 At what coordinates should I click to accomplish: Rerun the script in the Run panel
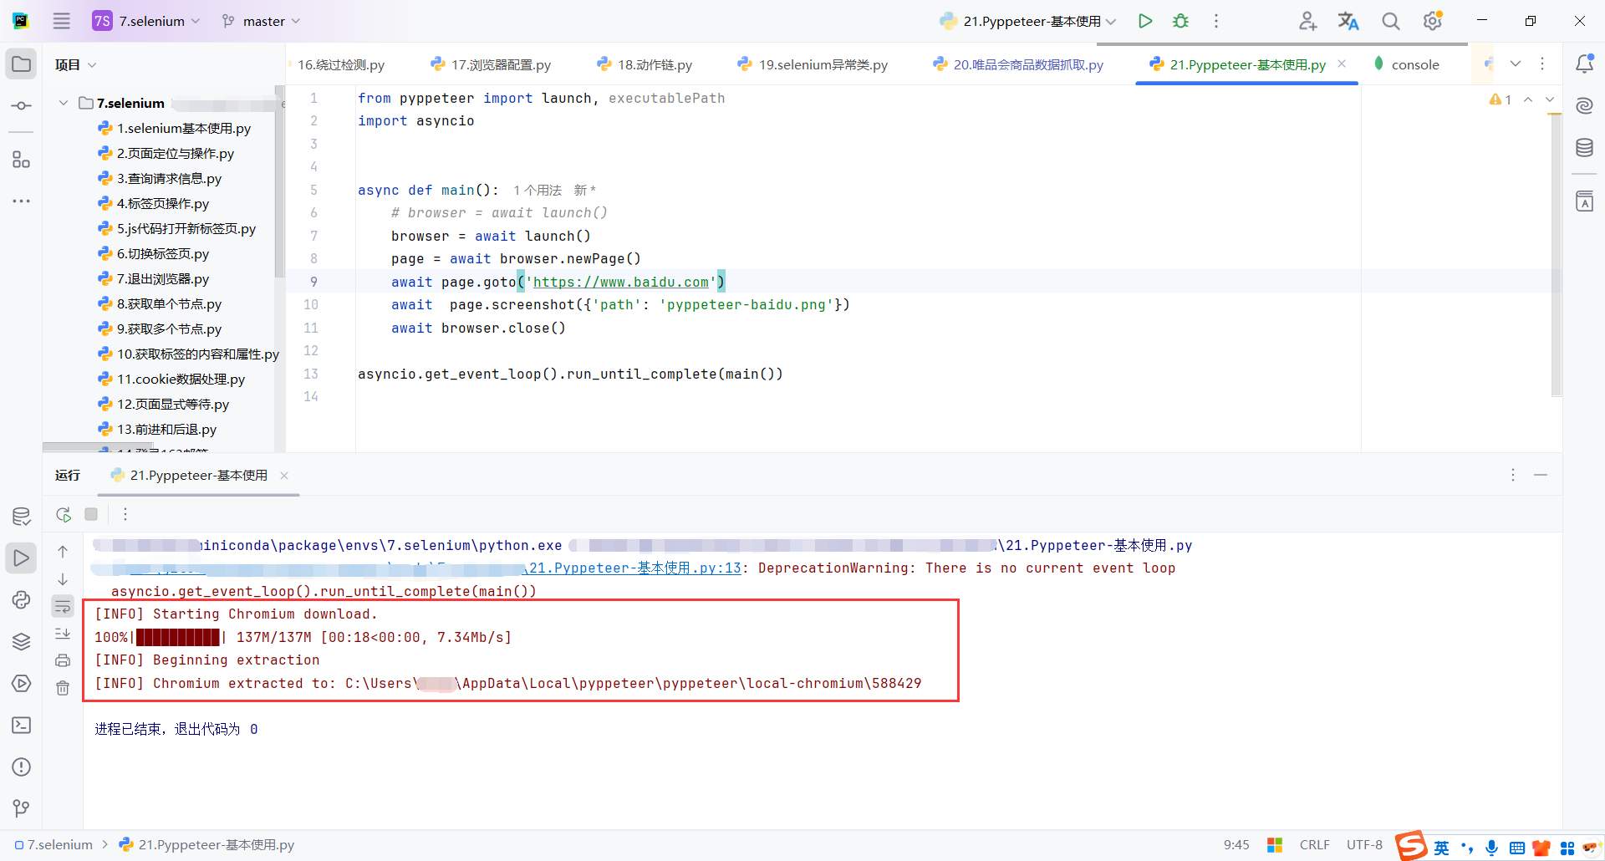tap(64, 514)
